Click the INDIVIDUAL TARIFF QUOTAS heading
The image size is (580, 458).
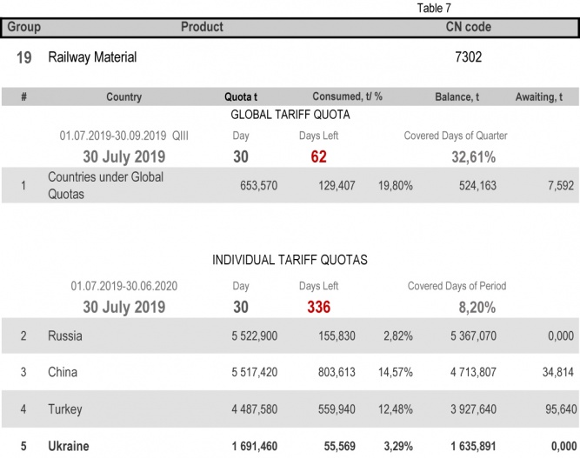coord(290,260)
